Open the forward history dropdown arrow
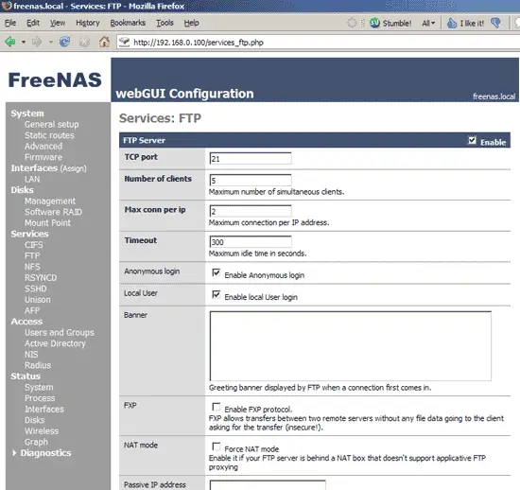This screenshot has width=520, height=490. 50,43
